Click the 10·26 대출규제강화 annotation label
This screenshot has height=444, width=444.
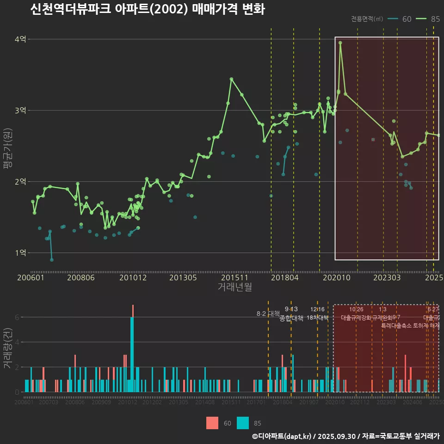tap(356, 314)
